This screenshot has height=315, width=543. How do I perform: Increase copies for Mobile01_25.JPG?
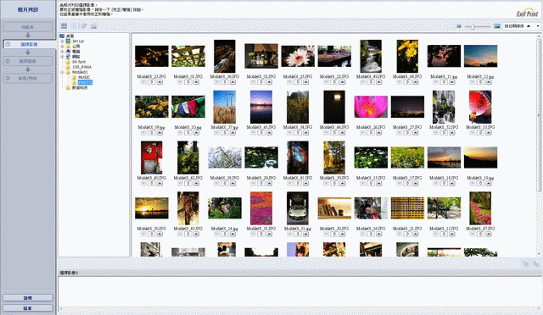pyautogui.click(x=305, y=82)
